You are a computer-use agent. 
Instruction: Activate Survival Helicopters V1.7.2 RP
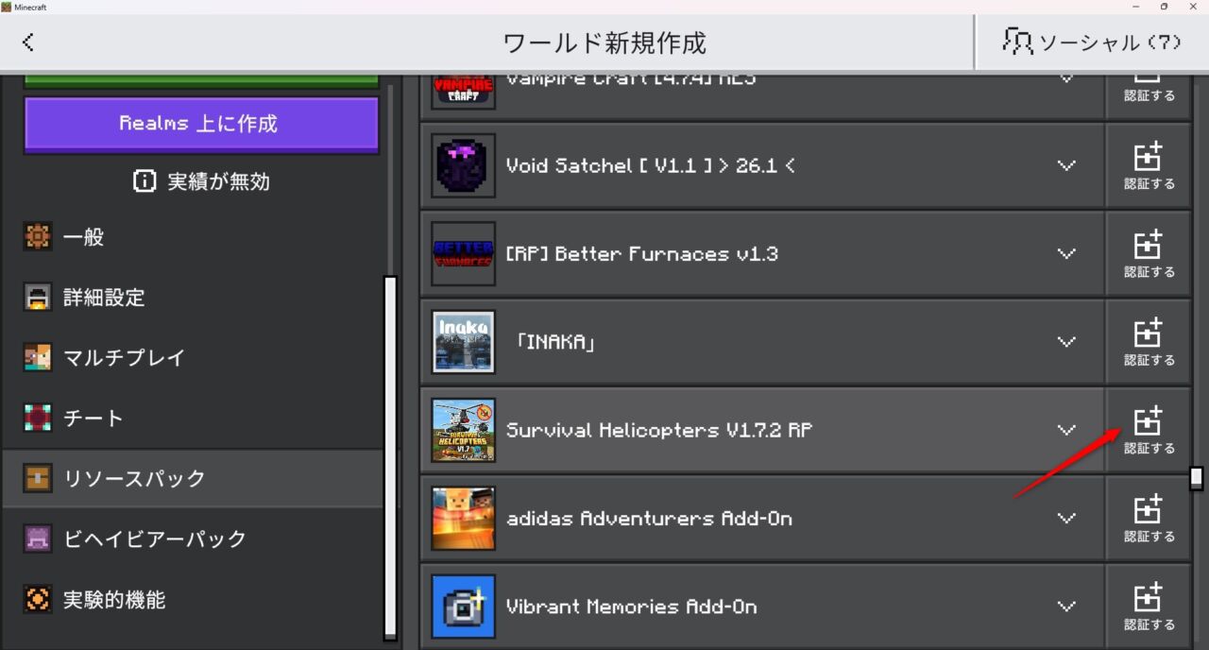click(x=1149, y=430)
